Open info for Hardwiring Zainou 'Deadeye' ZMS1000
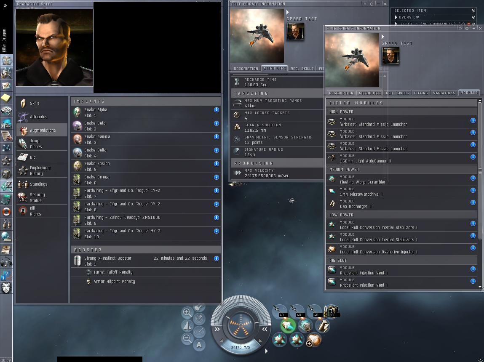The image size is (484, 362). pos(217,217)
